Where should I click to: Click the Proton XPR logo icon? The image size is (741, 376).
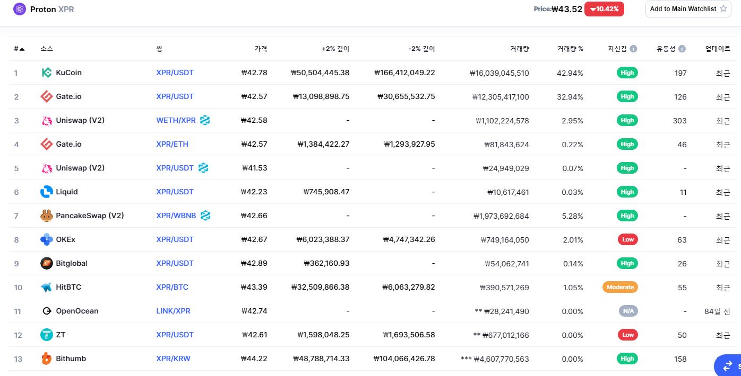[x=20, y=9]
